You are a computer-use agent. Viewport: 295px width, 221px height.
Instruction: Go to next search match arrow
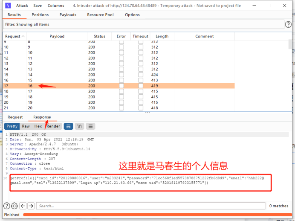coord(31,206)
